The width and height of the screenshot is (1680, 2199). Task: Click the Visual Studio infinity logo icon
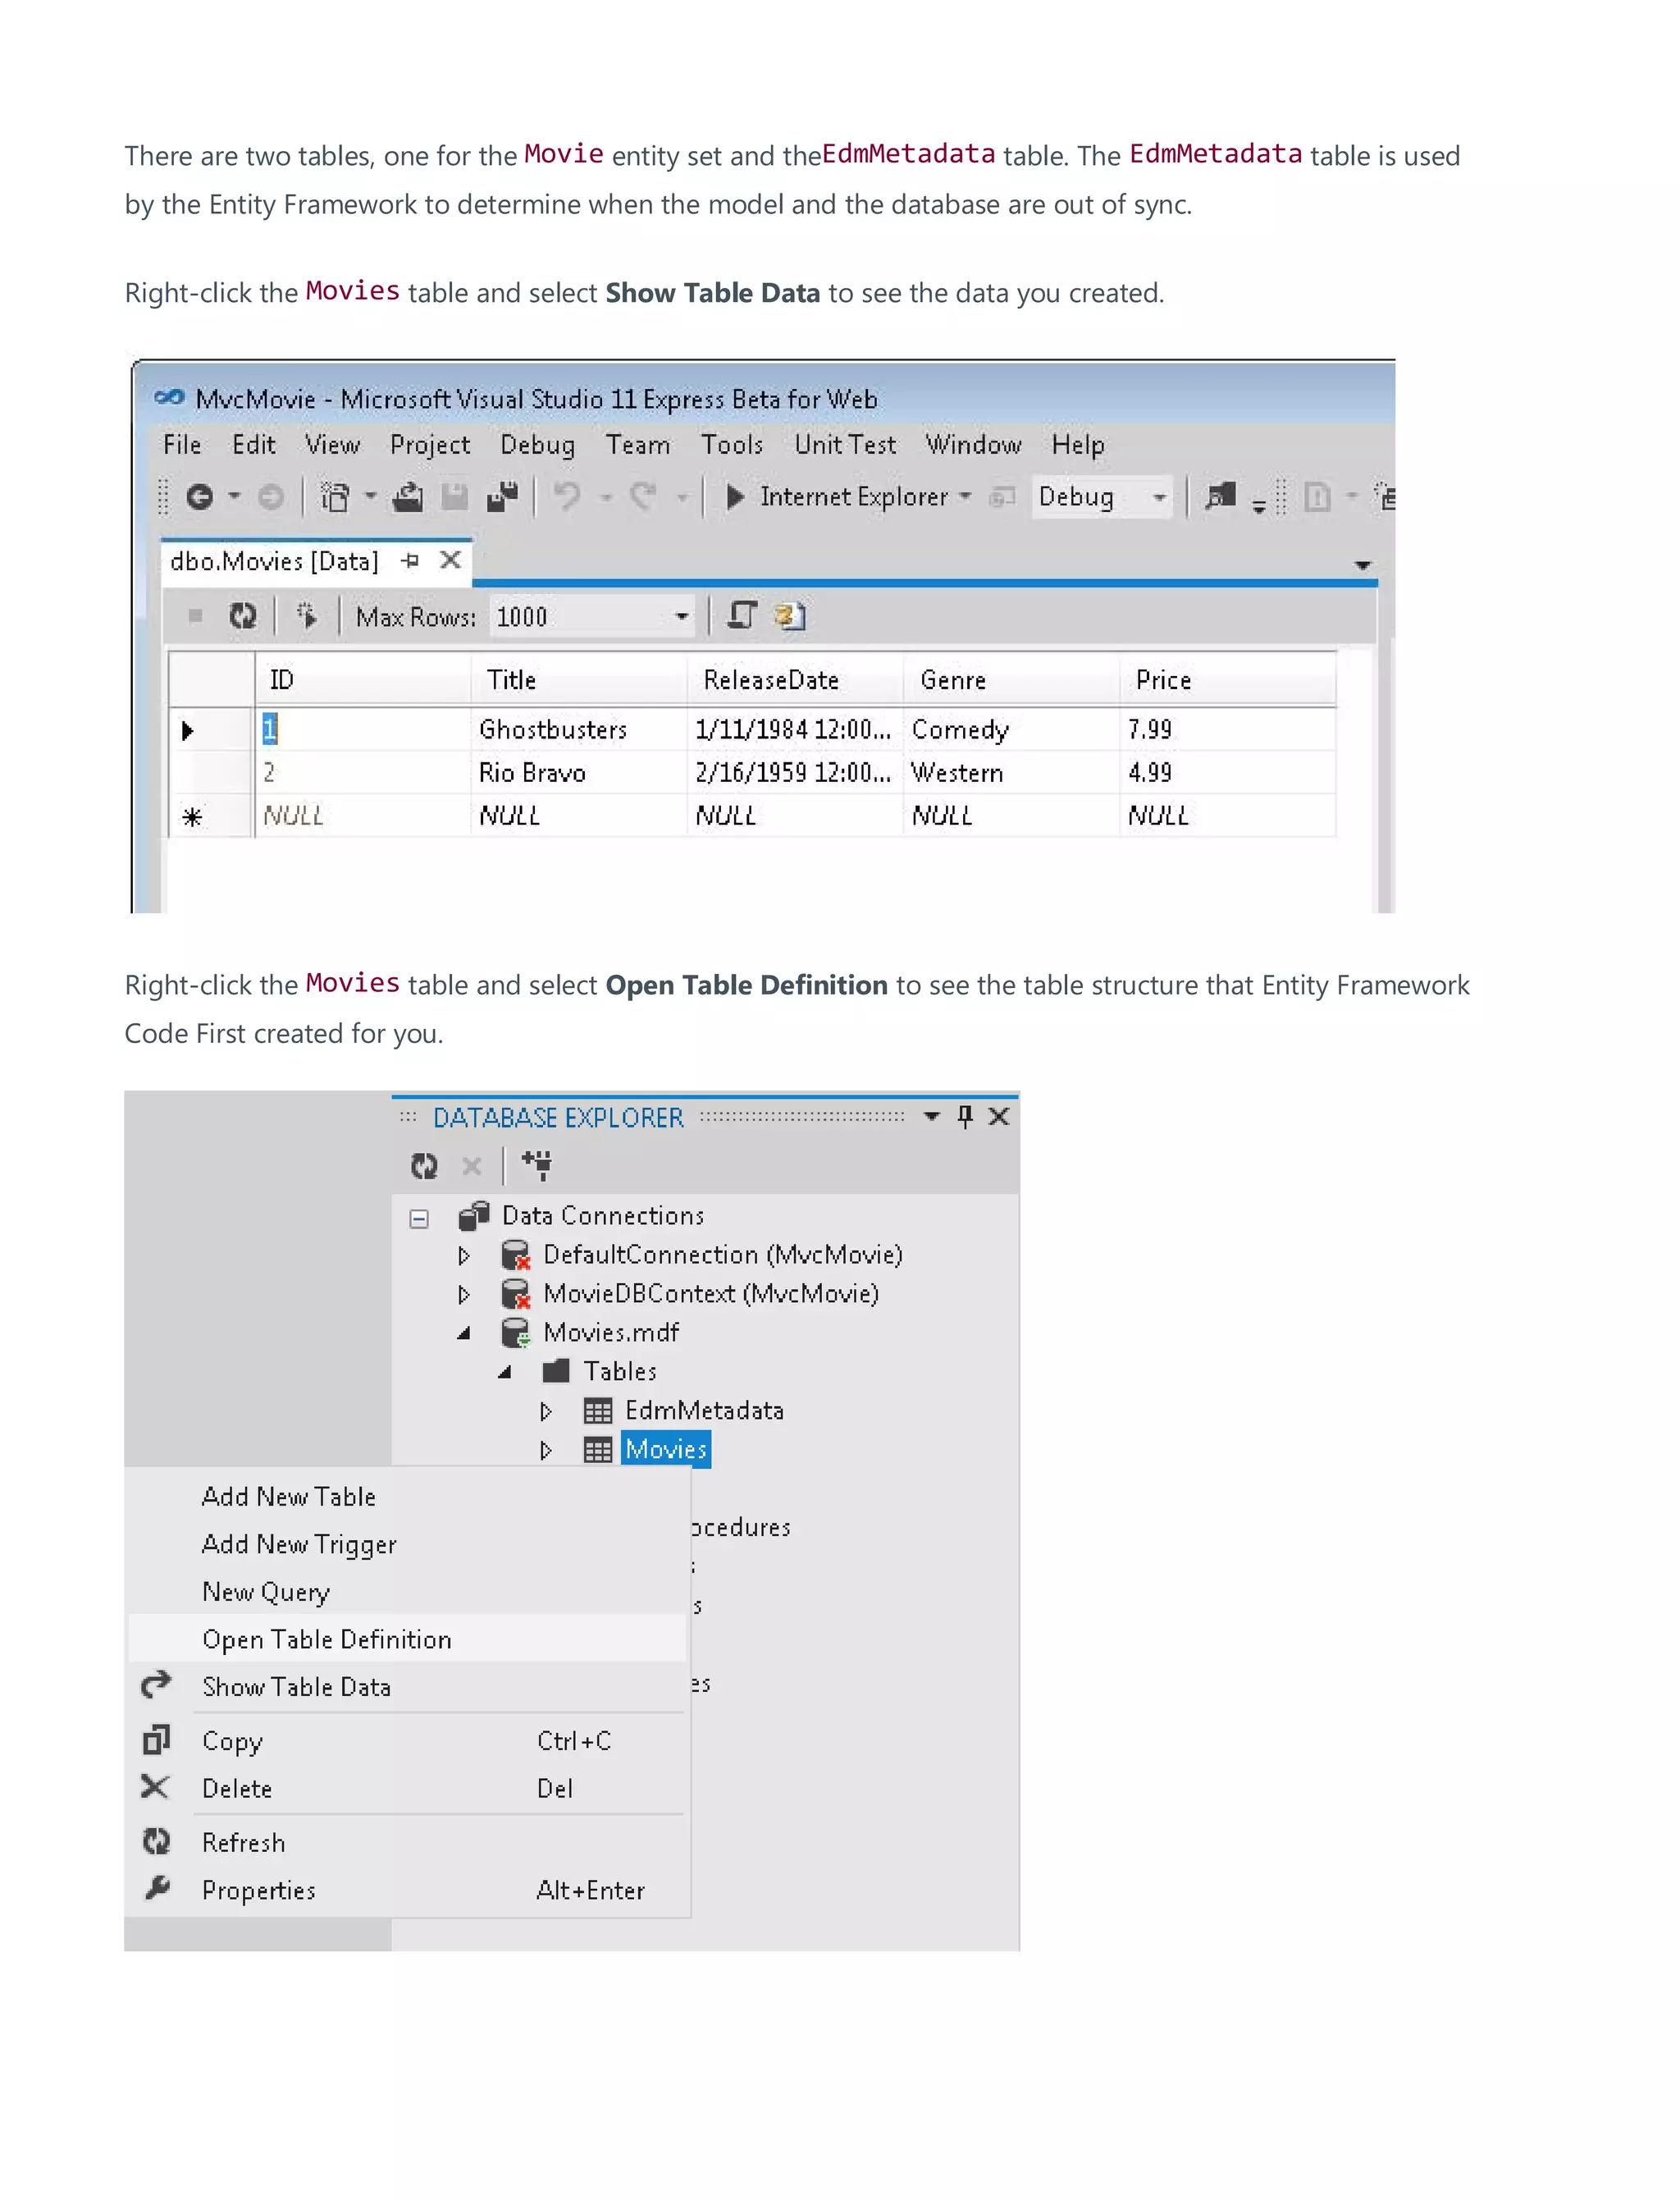pyautogui.click(x=169, y=398)
